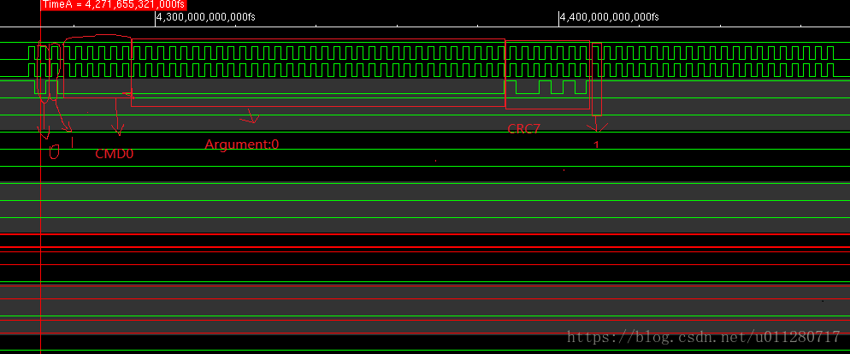850x354 pixels.
Task: Click the handwritten 1 beside the 0 annotation
Action: [x=73, y=142]
